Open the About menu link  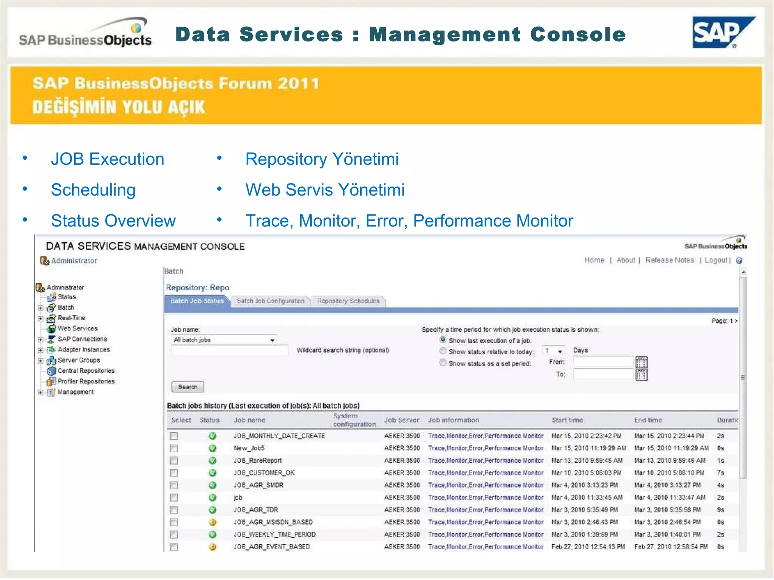click(626, 260)
